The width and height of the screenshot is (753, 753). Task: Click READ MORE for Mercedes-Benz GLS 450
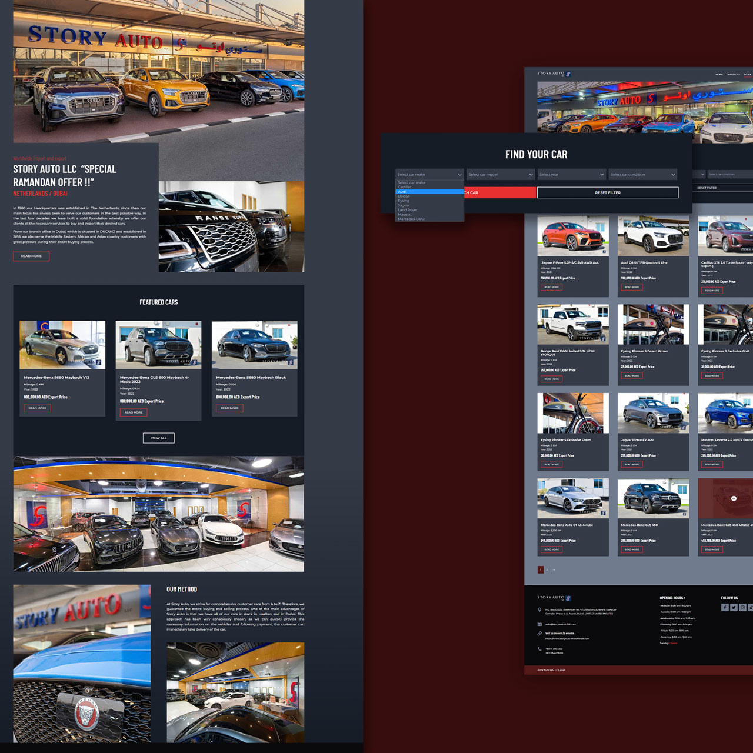point(632,549)
